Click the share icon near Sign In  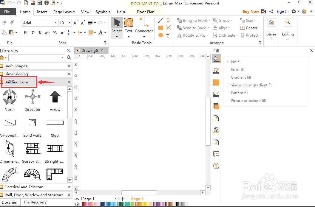[271, 12]
